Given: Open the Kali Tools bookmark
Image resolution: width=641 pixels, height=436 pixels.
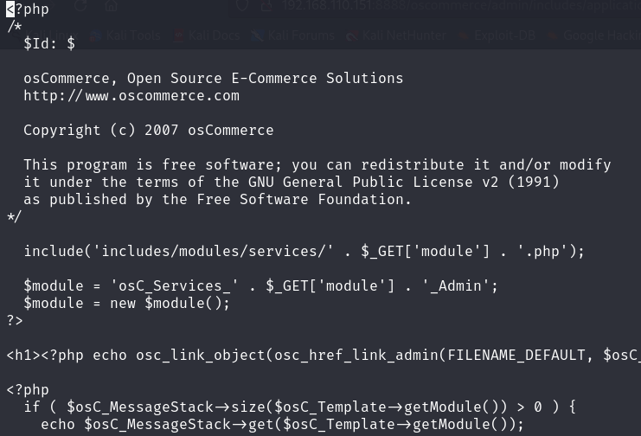Looking at the screenshot, I should 125,35.
